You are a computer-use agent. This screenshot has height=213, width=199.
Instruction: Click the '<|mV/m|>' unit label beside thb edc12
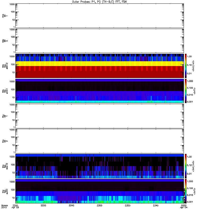[193, 66]
